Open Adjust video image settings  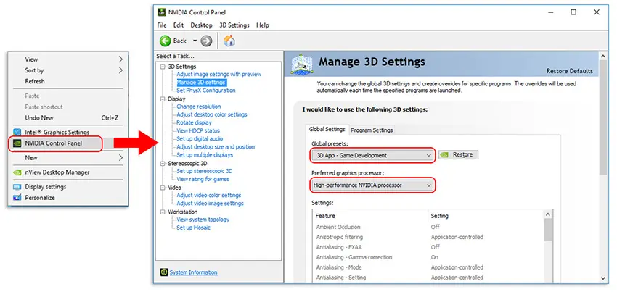click(x=210, y=203)
